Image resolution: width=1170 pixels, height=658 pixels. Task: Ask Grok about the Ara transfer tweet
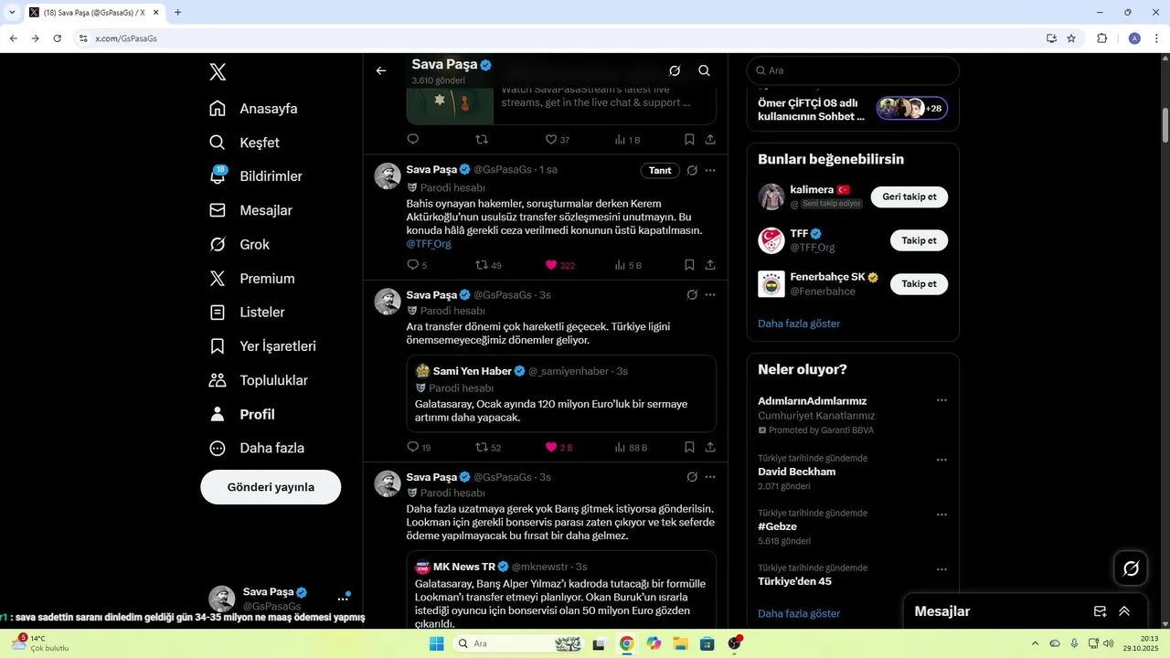pyautogui.click(x=692, y=295)
